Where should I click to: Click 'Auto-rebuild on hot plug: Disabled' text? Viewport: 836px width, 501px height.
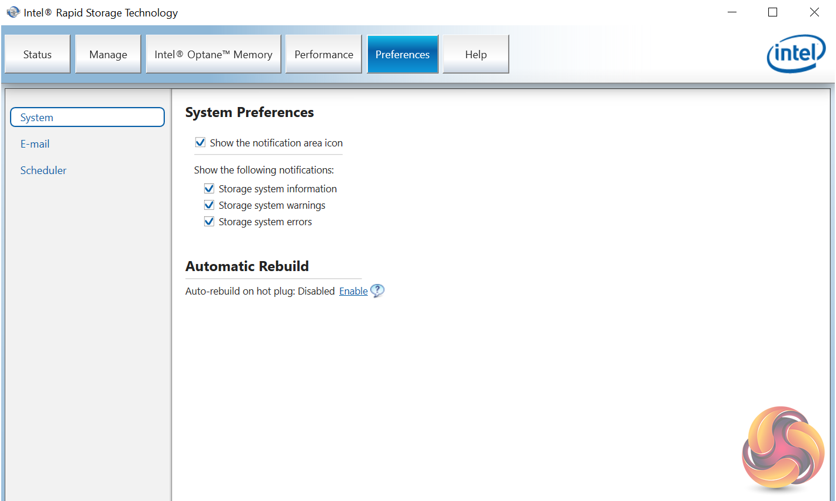tap(260, 291)
